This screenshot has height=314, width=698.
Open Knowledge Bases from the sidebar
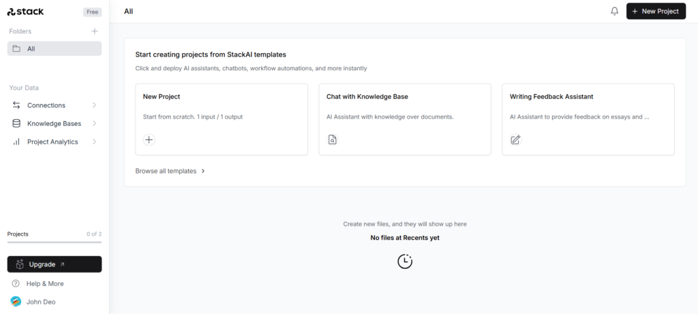[54, 124]
